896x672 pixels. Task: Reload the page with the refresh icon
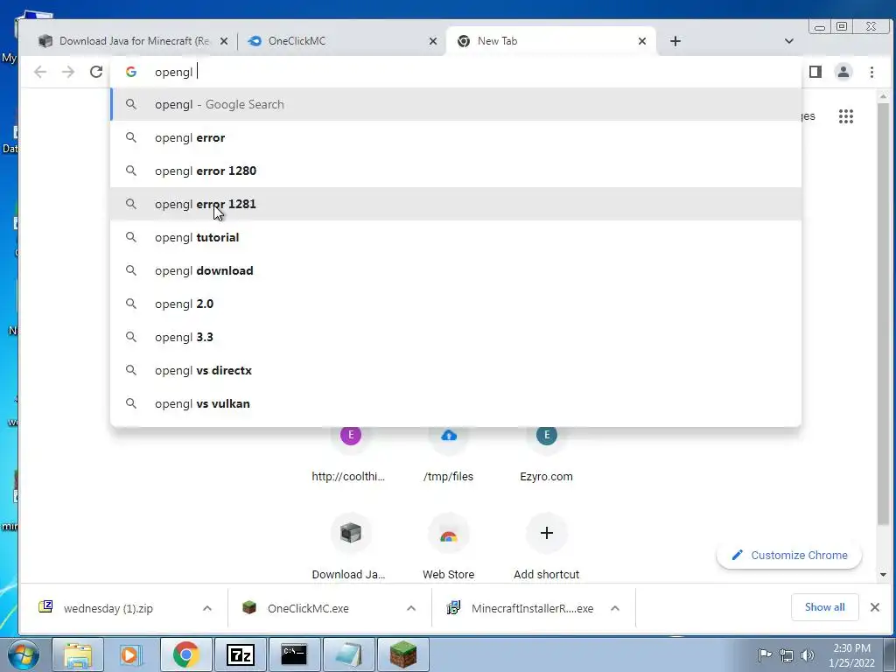click(96, 72)
